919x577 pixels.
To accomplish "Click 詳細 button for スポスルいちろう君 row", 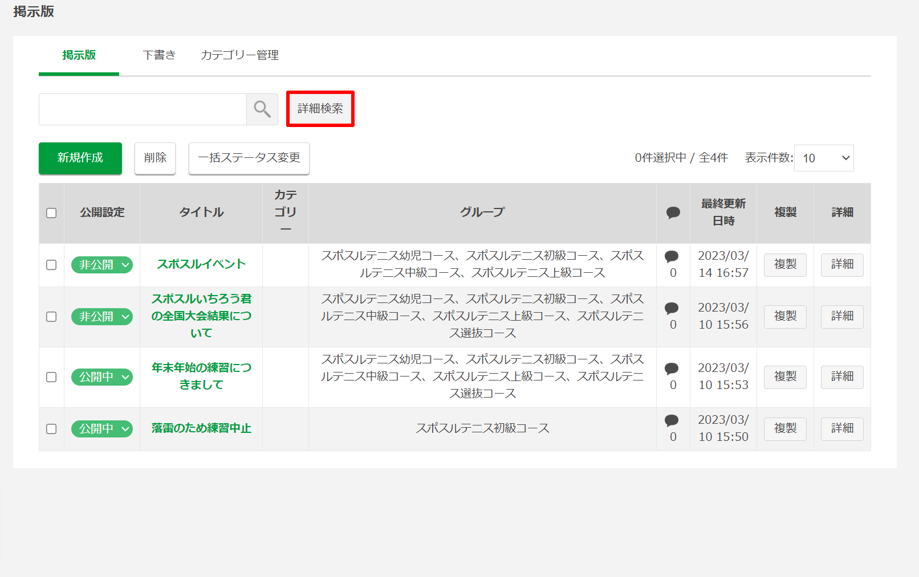I will [x=842, y=316].
